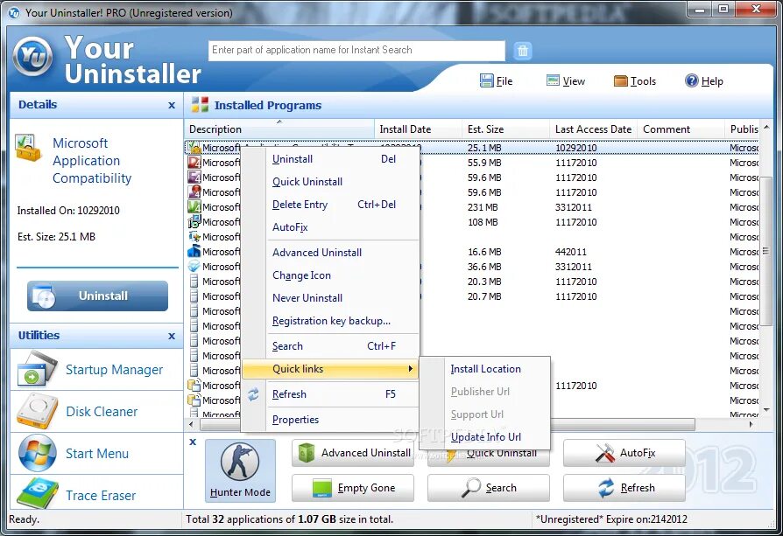
Task: Open Install Location quick link
Action: tap(485, 369)
